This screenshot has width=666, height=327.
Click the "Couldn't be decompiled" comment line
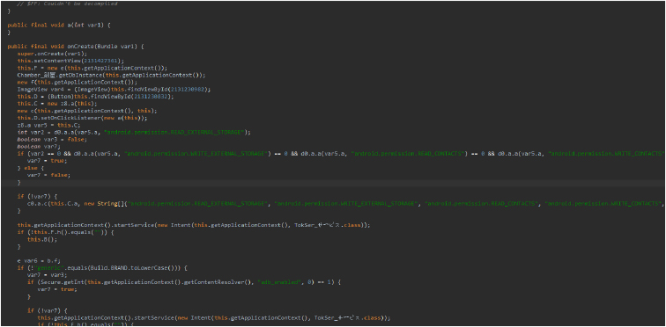click(67, 4)
